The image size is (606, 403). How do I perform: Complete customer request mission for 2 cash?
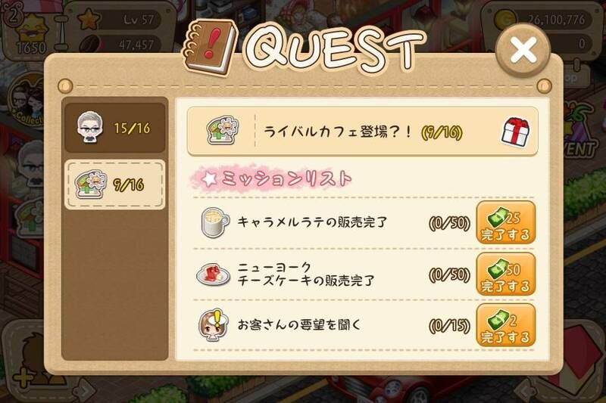(505, 325)
